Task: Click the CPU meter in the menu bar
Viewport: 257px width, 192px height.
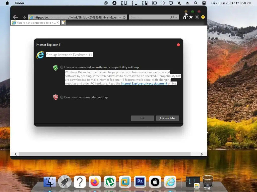Action: tap(145, 3)
